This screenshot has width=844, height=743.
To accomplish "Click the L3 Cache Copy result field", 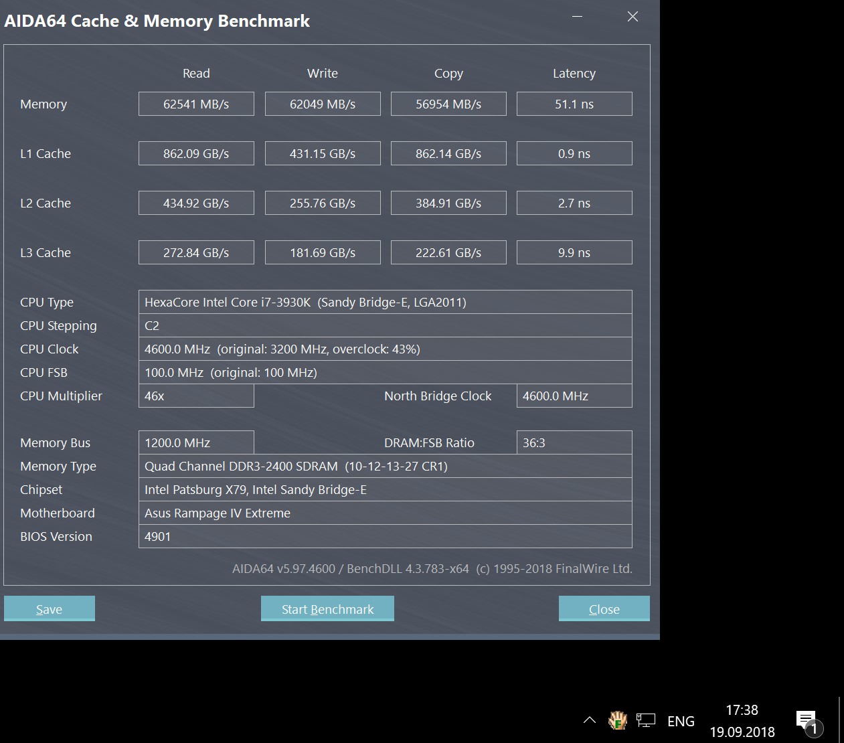I will pos(448,252).
